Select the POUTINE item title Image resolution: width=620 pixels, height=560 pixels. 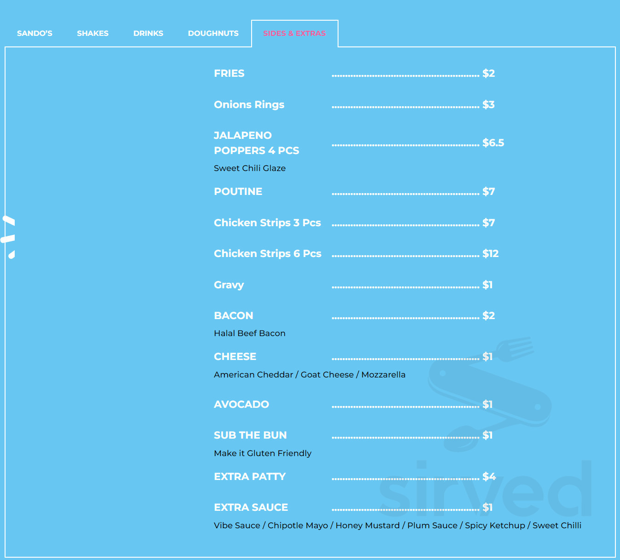[x=238, y=192]
